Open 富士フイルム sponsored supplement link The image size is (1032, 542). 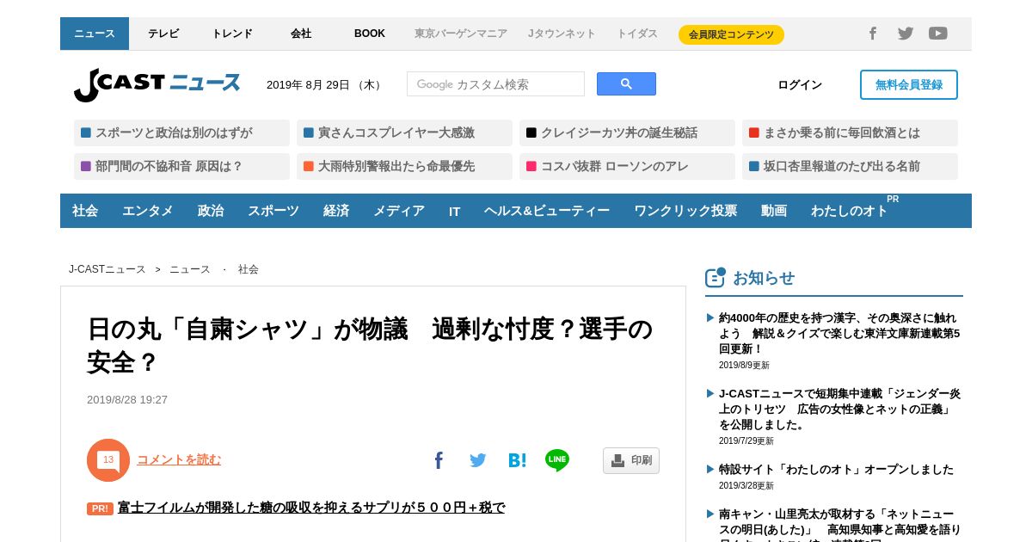(311, 508)
